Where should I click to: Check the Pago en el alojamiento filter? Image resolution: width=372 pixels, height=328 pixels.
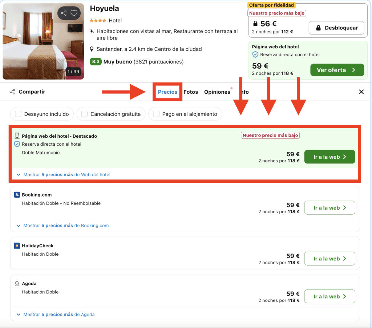point(156,114)
